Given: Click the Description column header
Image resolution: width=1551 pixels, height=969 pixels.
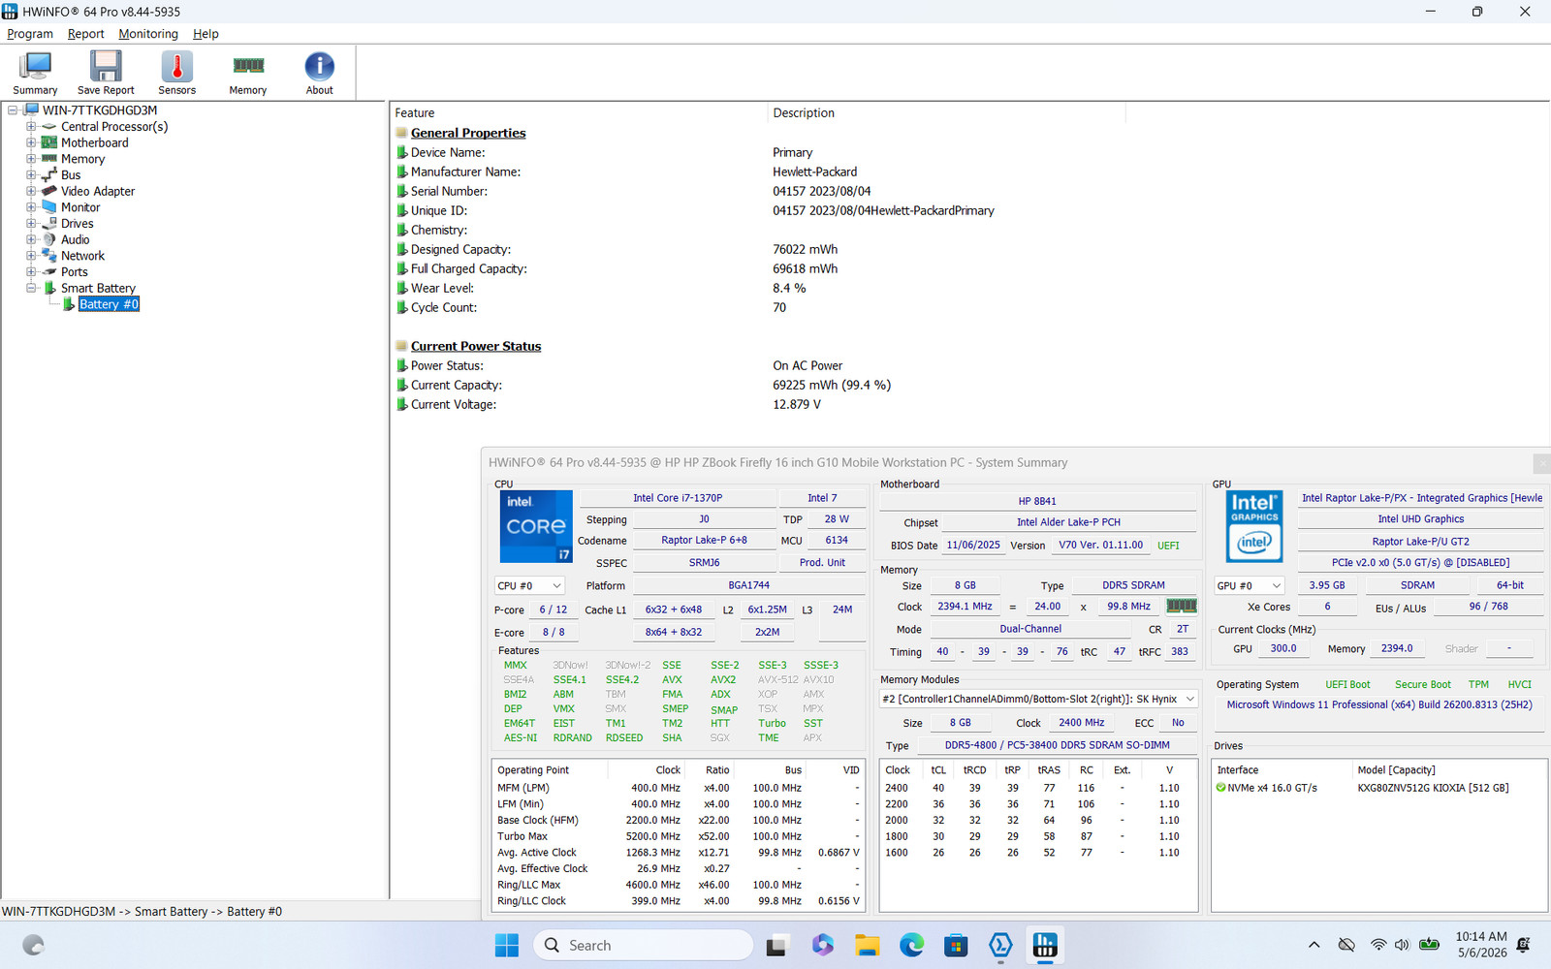Looking at the screenshot, I should [804, 113].
